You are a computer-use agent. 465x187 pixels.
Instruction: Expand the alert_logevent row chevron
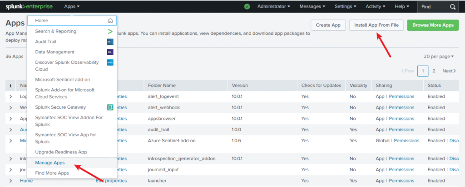(11, 96)
